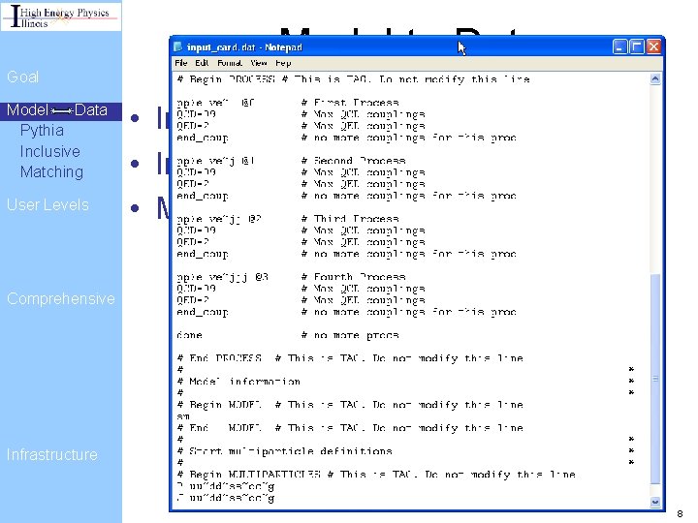Maximize the input_card.dat Notepad window
The image size is (698, 523).
(637, 46)
